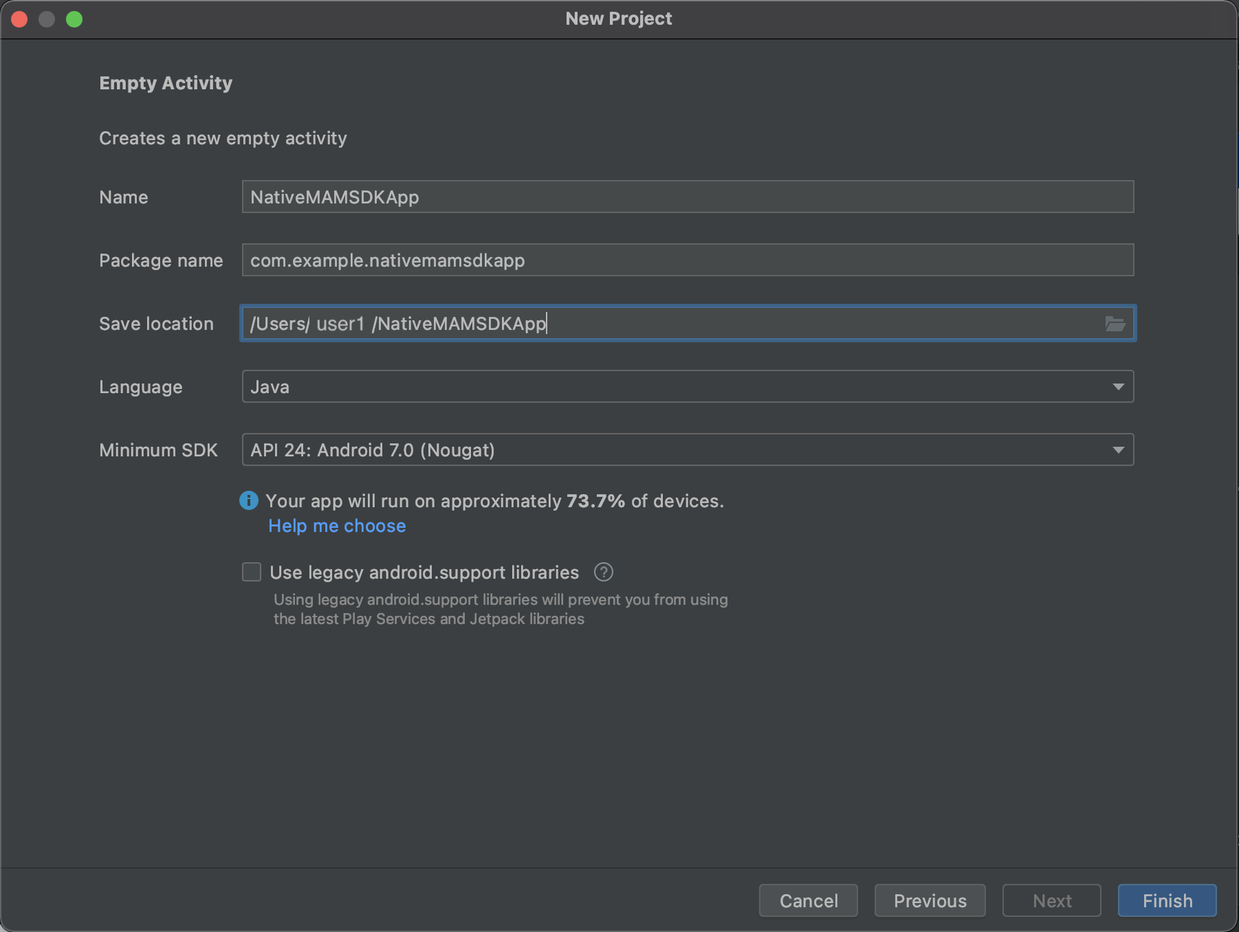Click the legacy libraries warning description text

point(500,609)
